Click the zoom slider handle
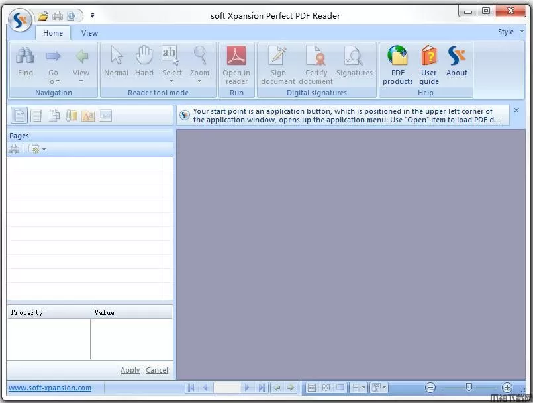 469,387
